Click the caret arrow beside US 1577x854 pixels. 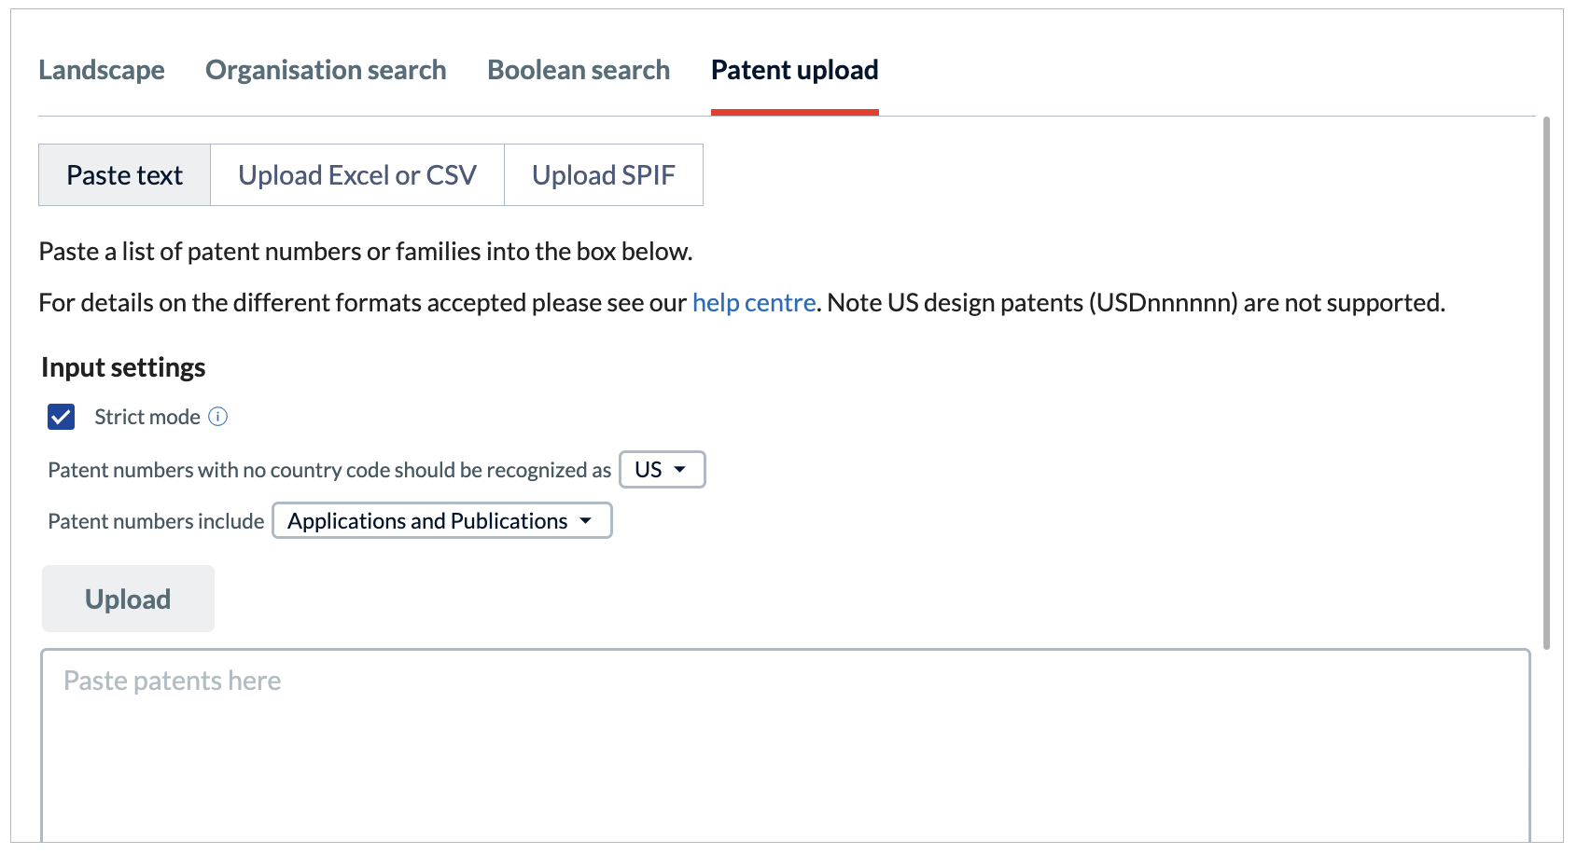pyautogui.click(x=679, y=469)
